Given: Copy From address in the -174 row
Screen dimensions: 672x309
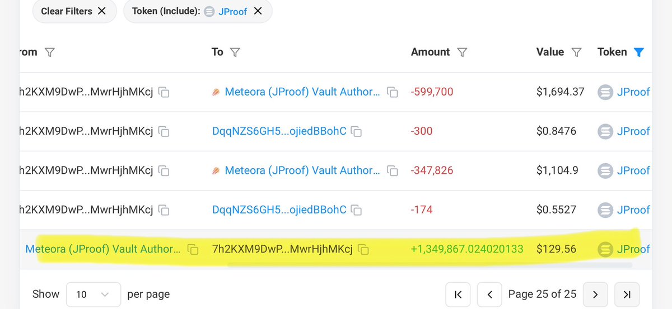Looking at the screenshot, I should pyautogui.click(x=164, y=210).
